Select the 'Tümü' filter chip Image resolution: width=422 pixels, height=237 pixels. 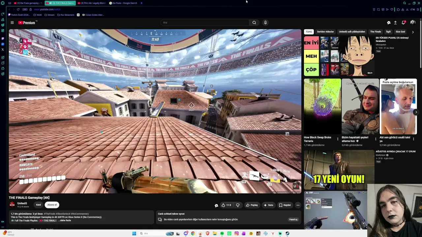pyautogui.click(x=309, y=32)
